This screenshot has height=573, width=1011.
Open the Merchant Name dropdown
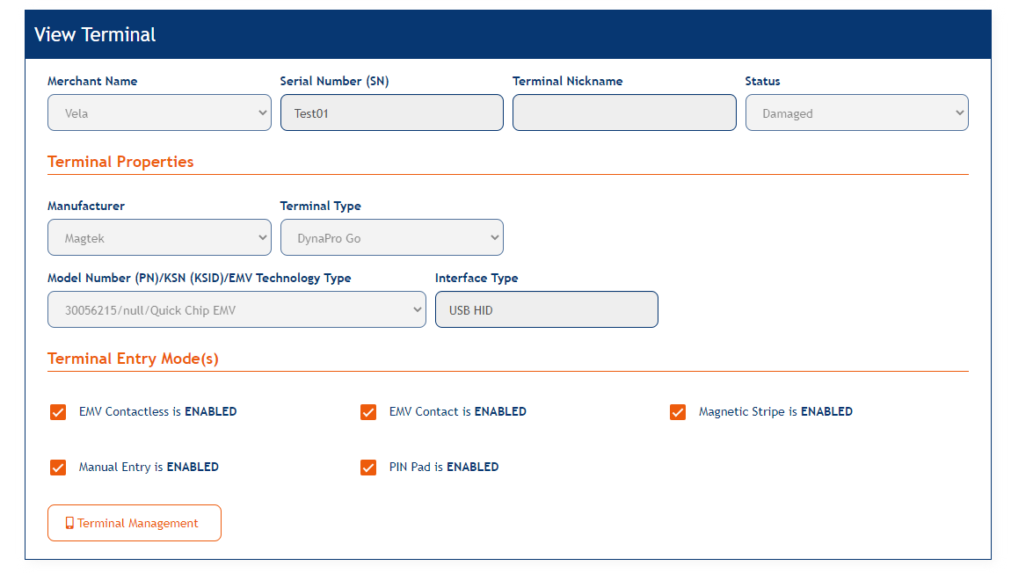pos(159,112)
